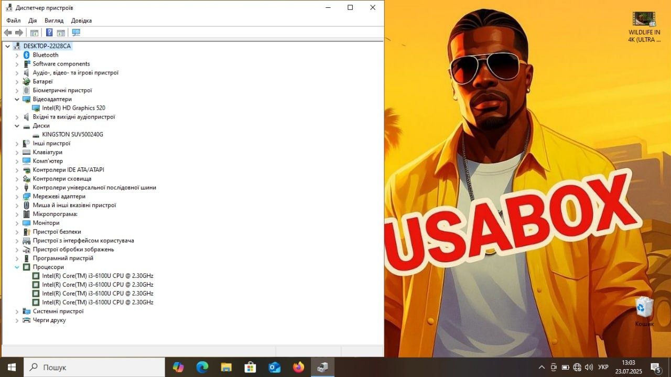Image resolution: width=671 pixels, height=377 pixels.
Task: Collapse the Процесори category
Action: [x=17, y=267]
